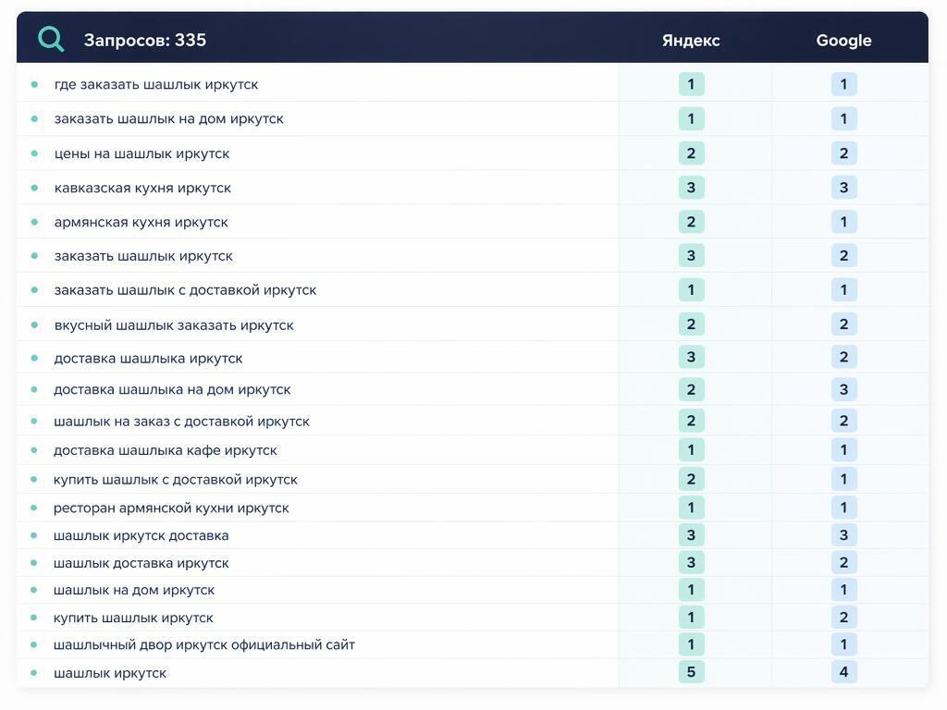This screenshot has width=947, height=710.
Task: Click bullet beside 'армянская кухня иркутск'
Action: click(34, 222)
